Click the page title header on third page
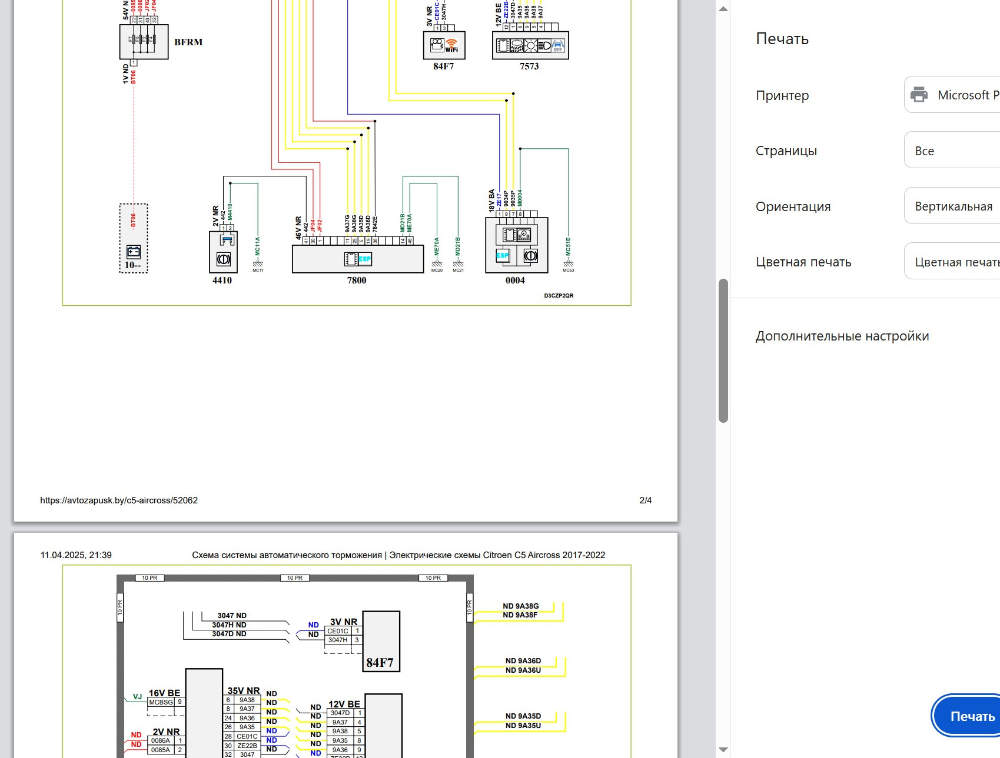1000x758 pixels. (x=398, y=555)
